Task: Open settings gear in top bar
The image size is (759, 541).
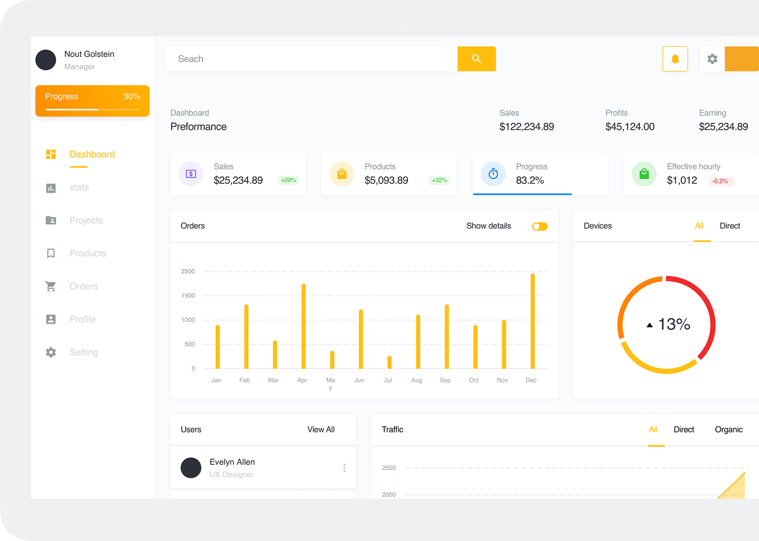Action: 712,59
